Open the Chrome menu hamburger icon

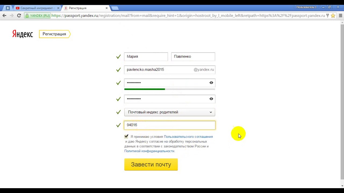pos(340,16)
